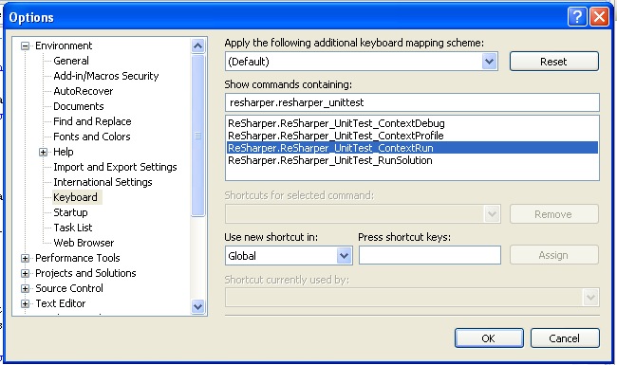Expand Source Control node

coord(26,289)
